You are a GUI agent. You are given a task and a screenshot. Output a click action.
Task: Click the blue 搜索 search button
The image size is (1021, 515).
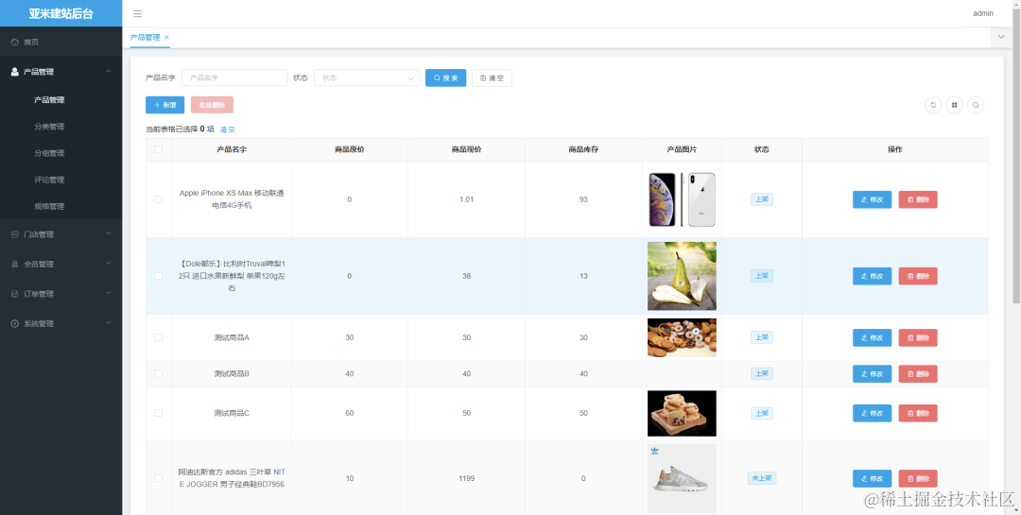point(445,77)
